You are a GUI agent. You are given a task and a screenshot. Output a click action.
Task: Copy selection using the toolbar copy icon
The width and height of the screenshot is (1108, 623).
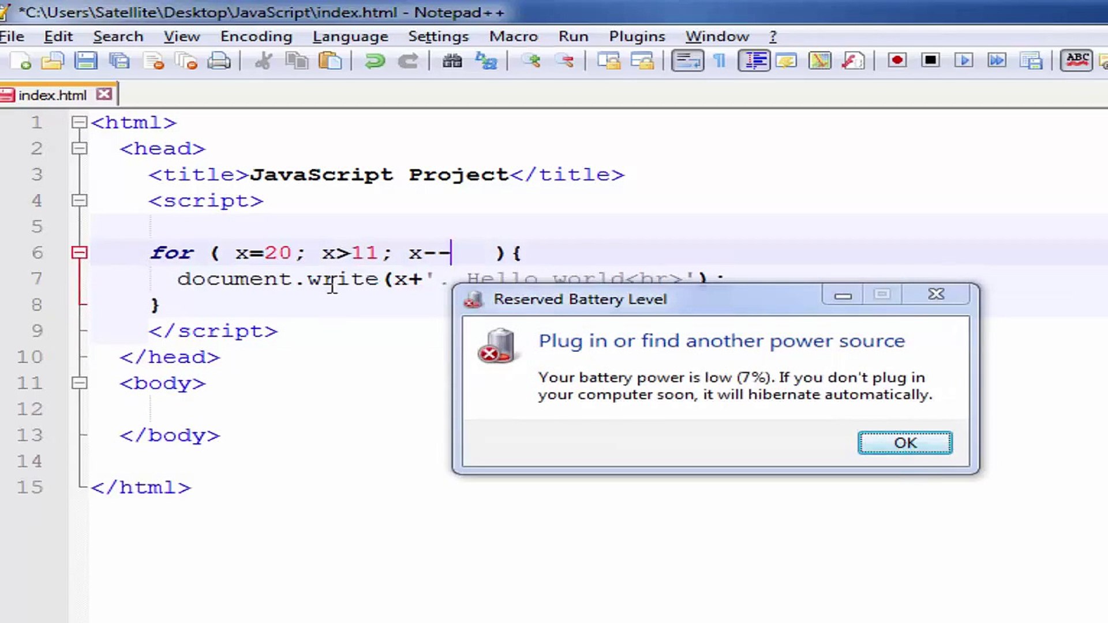(297, 61)
